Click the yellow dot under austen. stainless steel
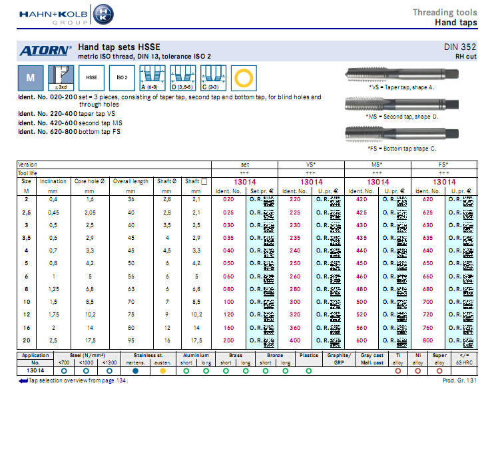The height and width of the screenshot is (471, 484). click(x=163, y=371)
